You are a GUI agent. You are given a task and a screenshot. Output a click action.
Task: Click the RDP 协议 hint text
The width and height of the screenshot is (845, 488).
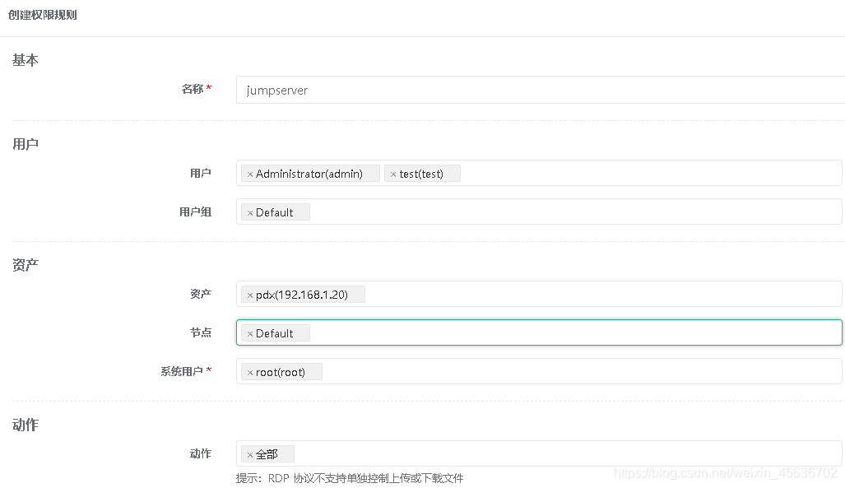coord(350,478)
